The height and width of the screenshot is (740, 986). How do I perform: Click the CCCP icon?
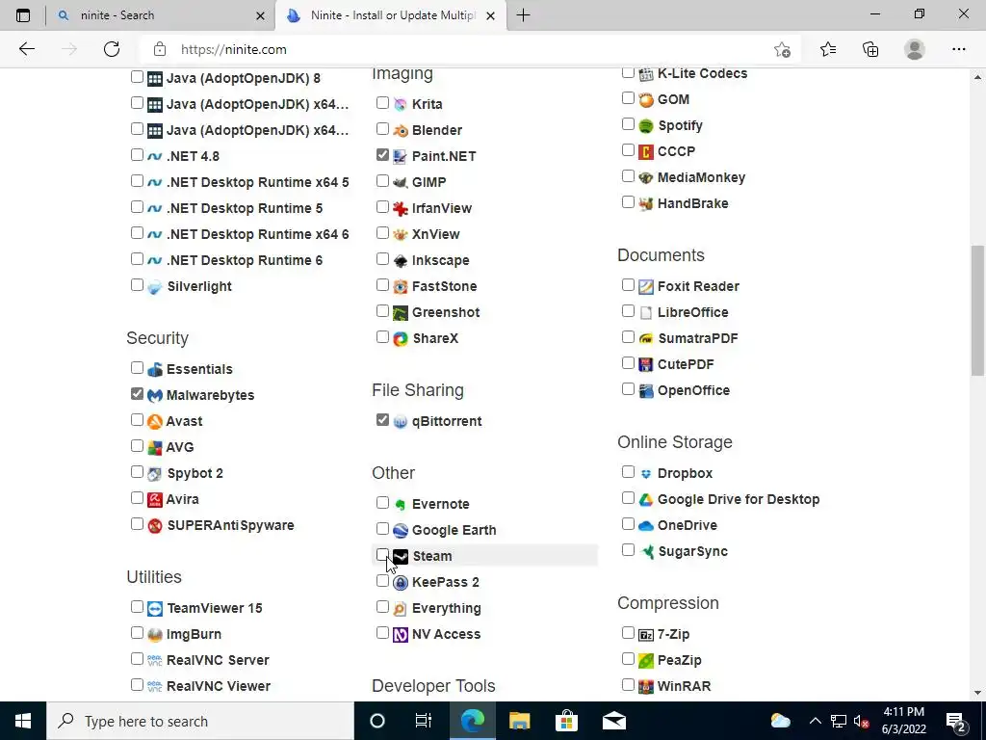(646, 151)
